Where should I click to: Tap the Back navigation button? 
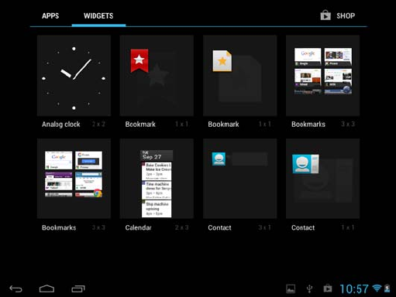click(x=15, y=288)
